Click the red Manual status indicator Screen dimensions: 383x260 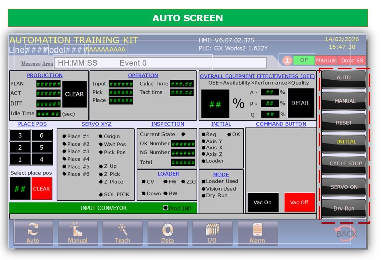coord(326,60)
